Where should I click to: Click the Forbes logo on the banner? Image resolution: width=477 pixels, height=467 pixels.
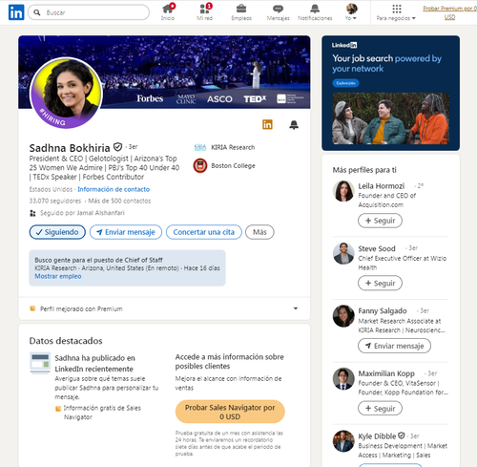pos(150,98)
